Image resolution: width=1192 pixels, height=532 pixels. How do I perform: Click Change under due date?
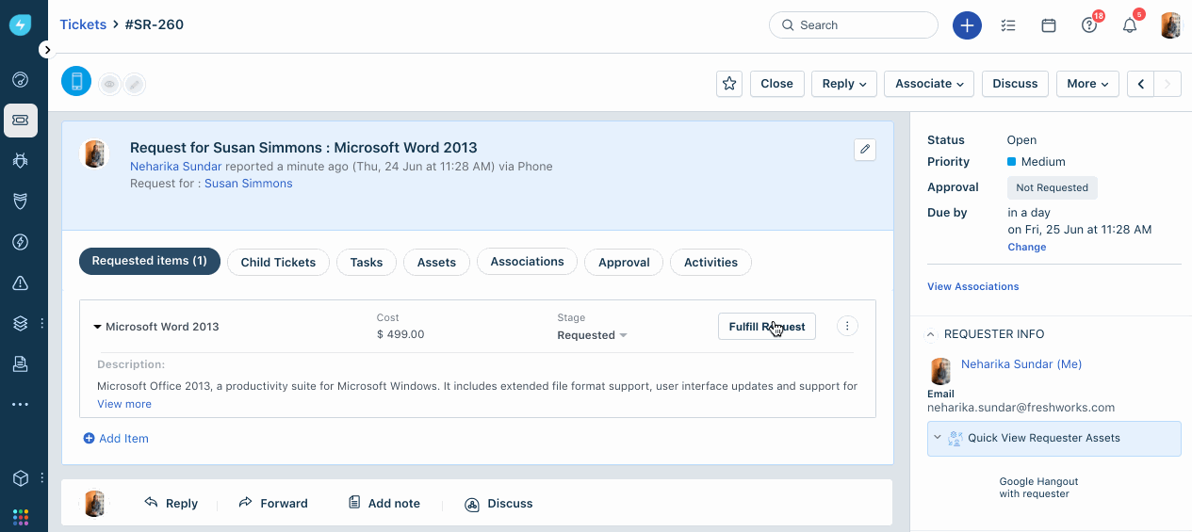coord(1026,247)
